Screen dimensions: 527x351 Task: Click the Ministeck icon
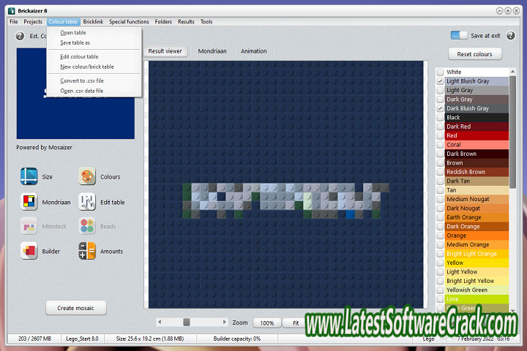29,226
